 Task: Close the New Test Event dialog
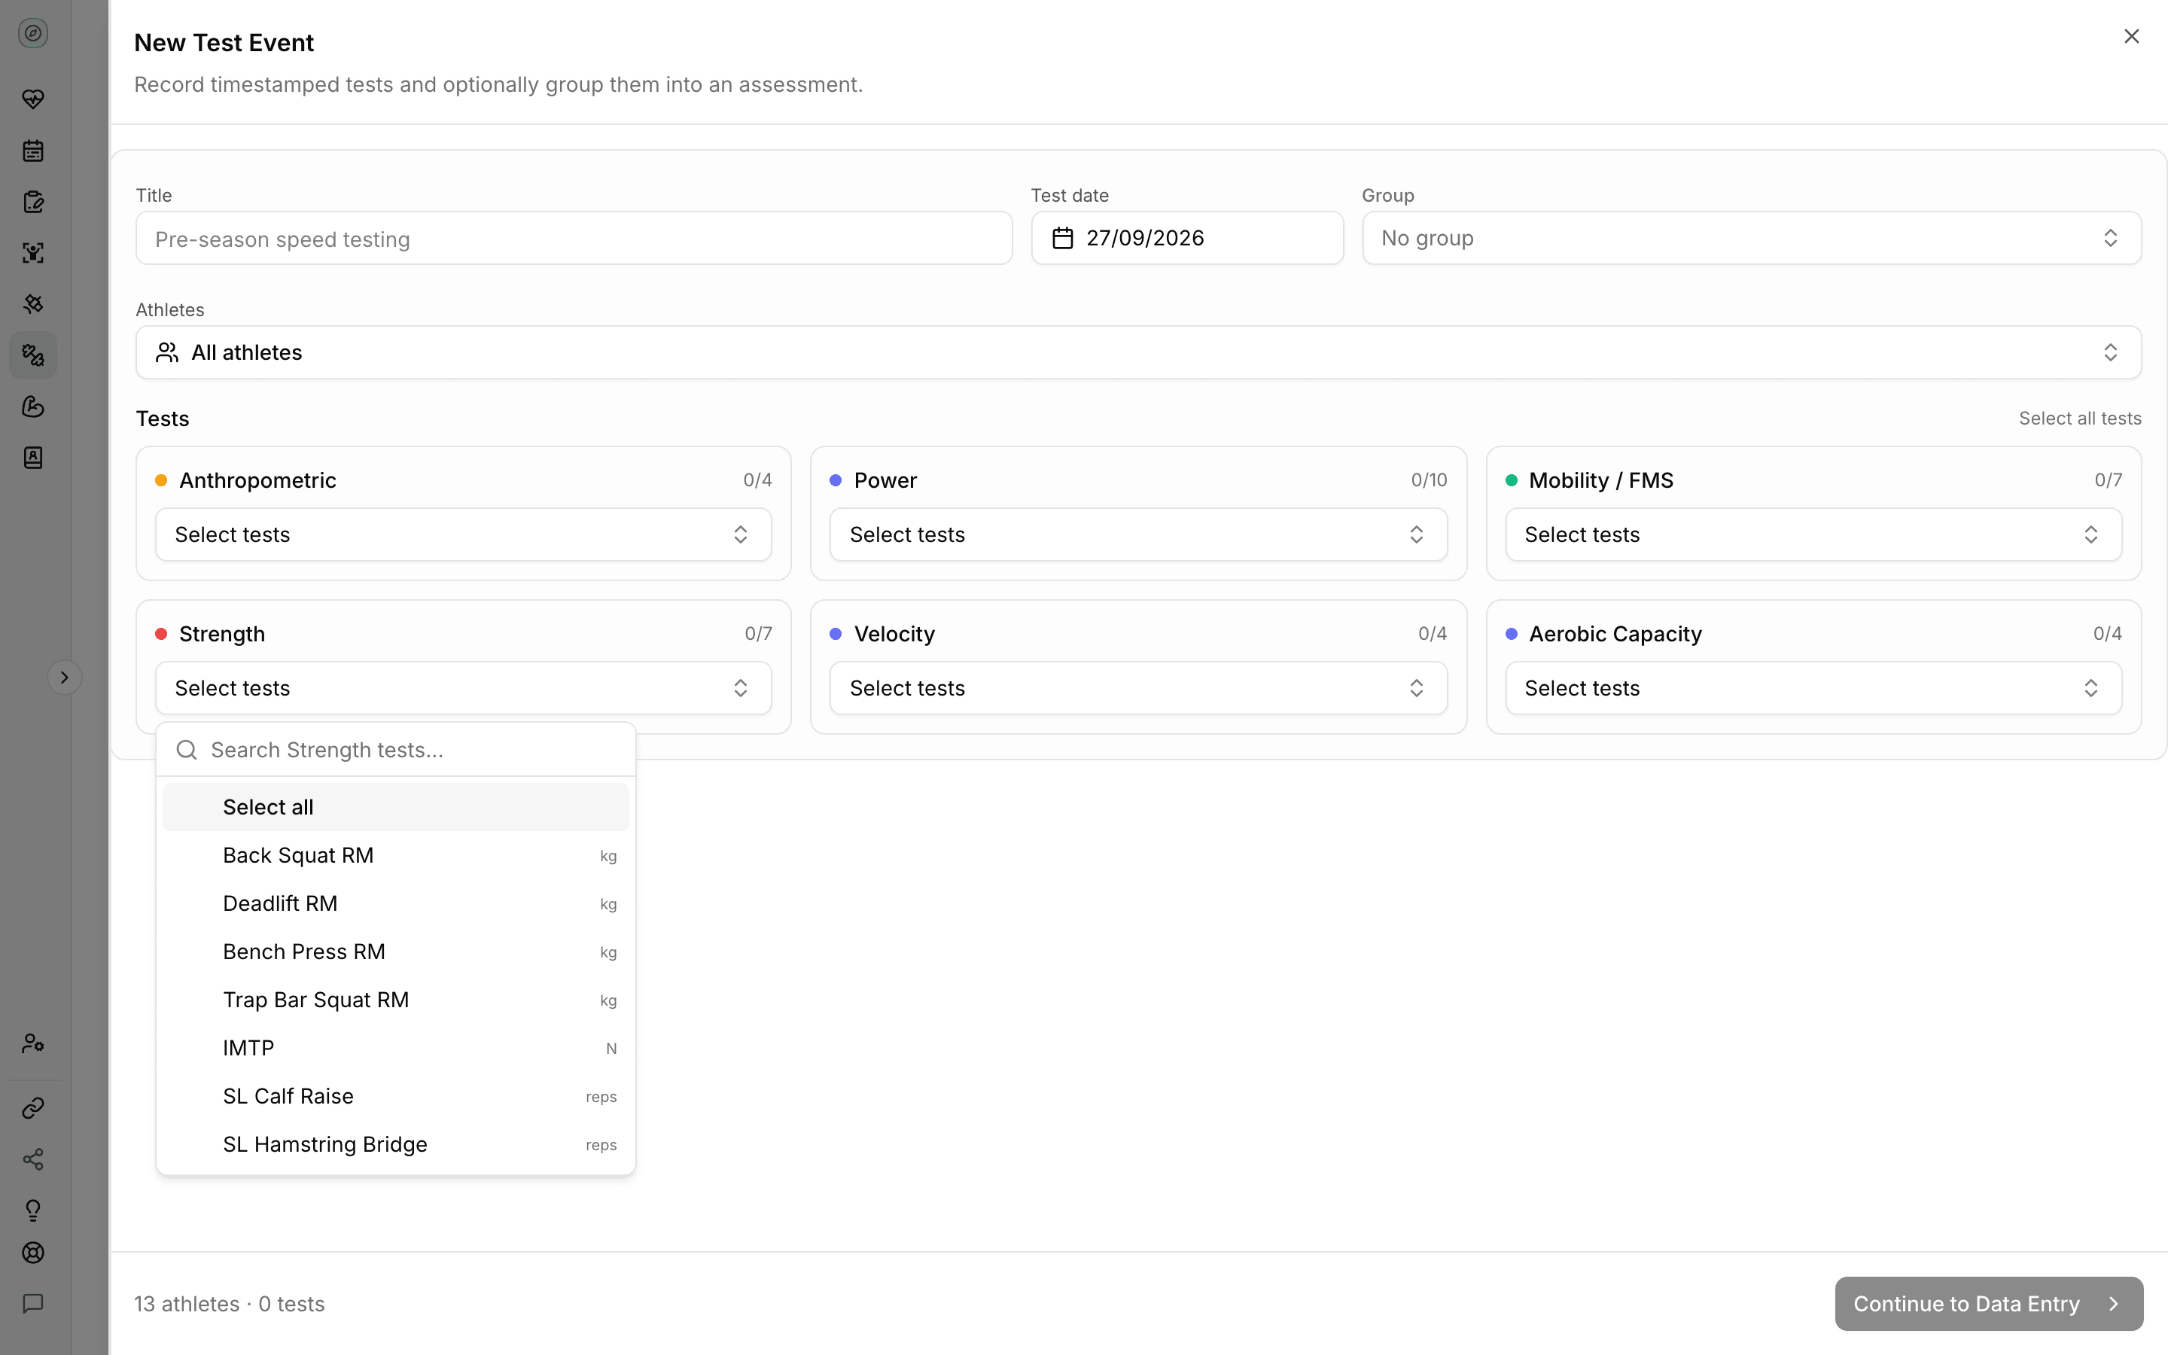point(2131,37)
